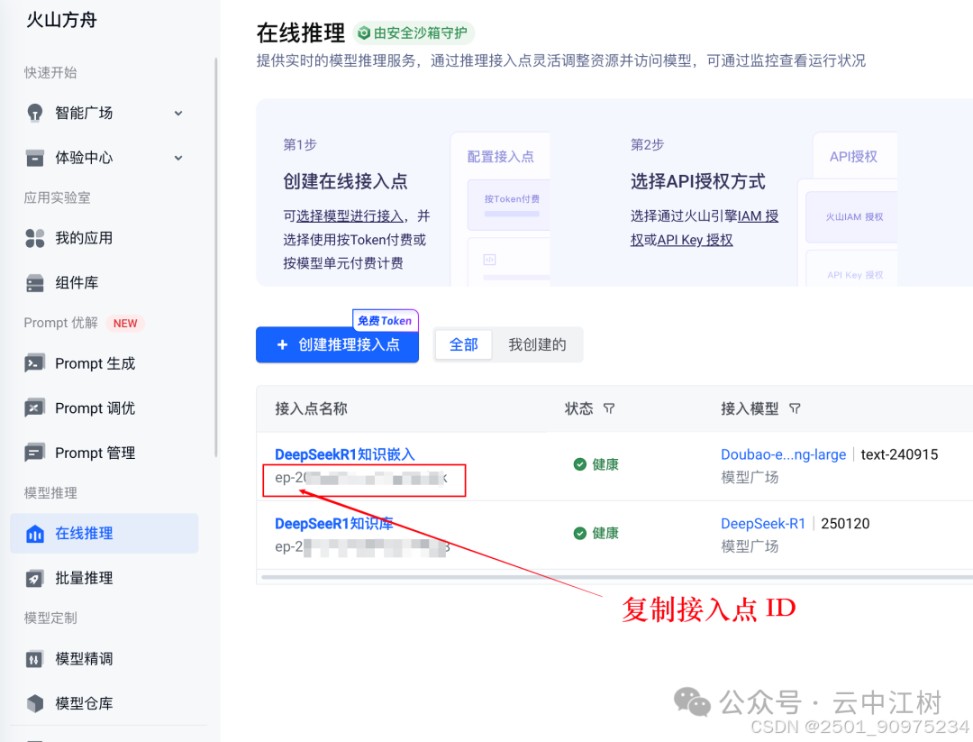The width and height of the screenshot is (973, 742).
Task: Click the Prompt 调优 icon
Action: tap(35, 408)
